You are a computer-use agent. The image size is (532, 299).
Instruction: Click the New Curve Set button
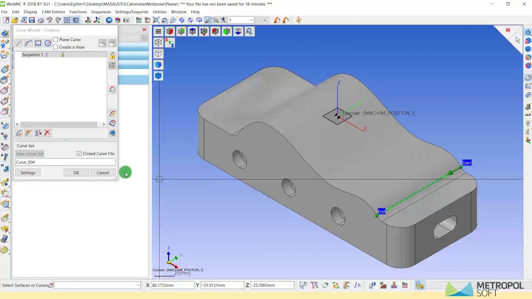point(30,154)
